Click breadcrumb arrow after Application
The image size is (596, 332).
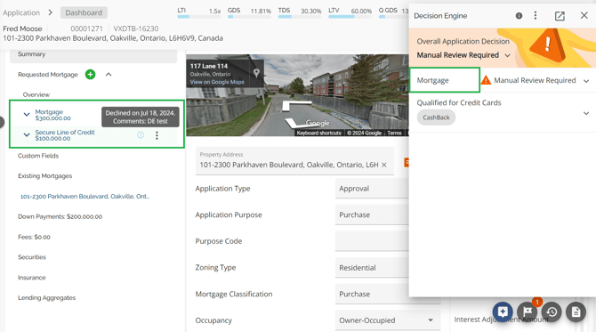[x=50, y=12]
